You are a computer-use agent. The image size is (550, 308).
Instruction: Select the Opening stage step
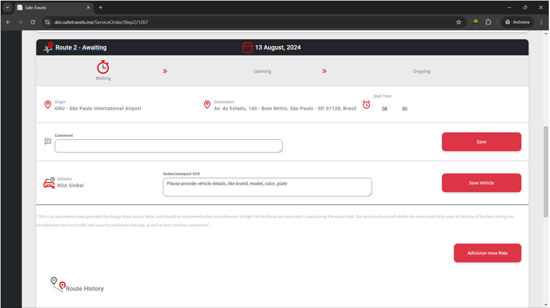coord(262,71)
